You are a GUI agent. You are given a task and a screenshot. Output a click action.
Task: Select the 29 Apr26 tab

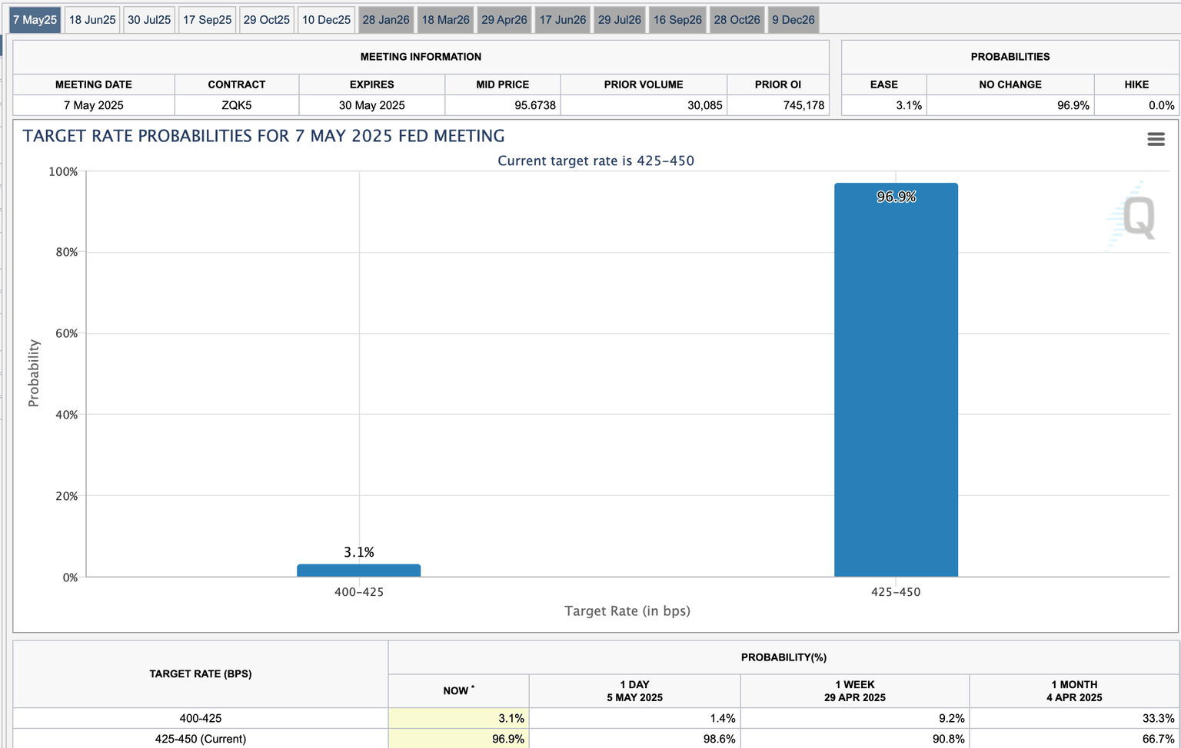[x=504, y=20]
